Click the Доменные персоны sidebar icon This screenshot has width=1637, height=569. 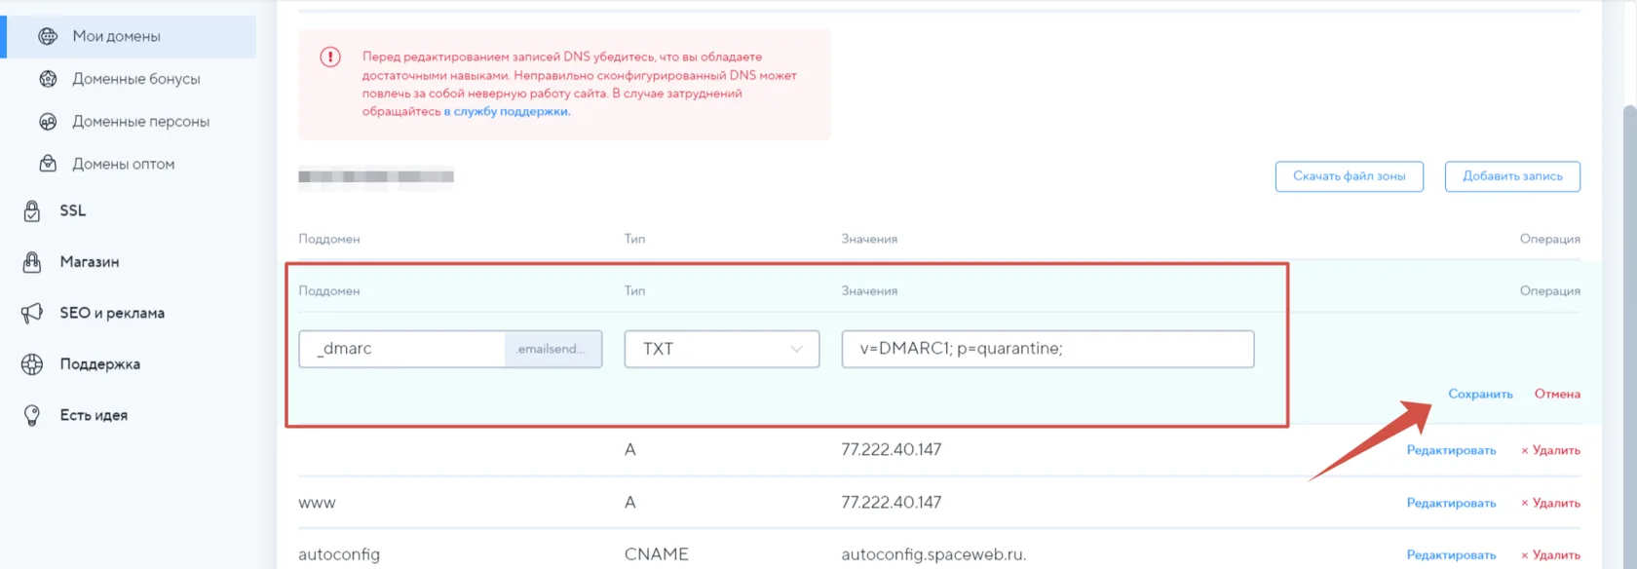[x=48, y=122]
